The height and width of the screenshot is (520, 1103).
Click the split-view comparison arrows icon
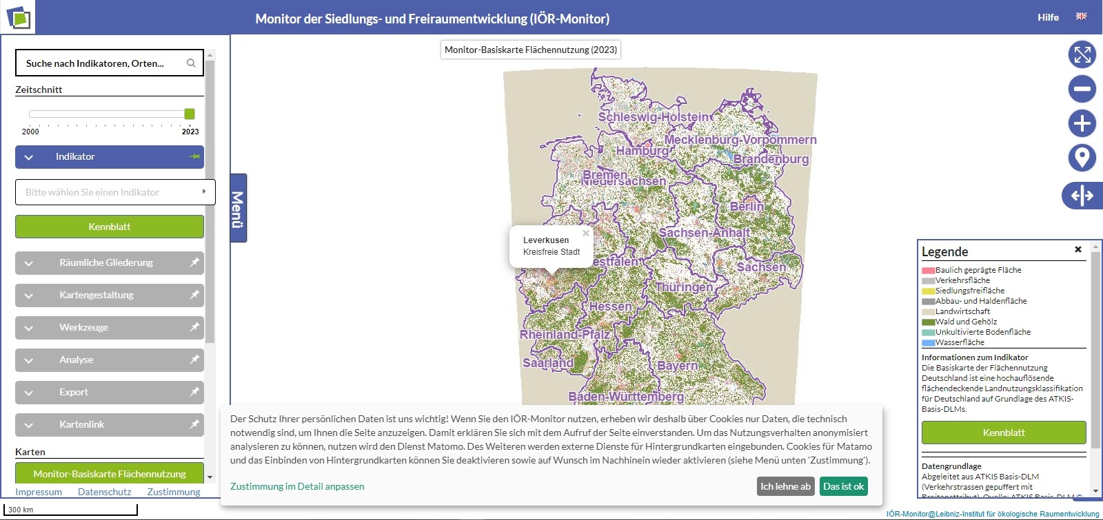click(x=1082, y=196)
